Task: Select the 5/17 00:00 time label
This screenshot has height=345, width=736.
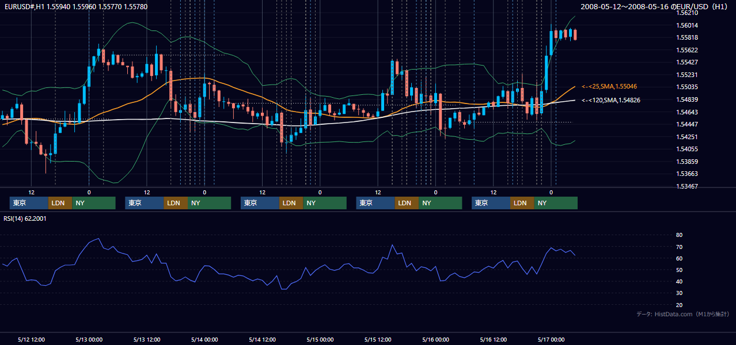Action: point(551,339)
